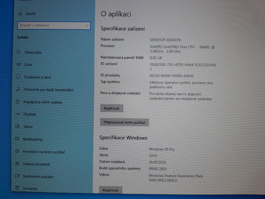Select Úložiště storage settings

coord(30,114)
